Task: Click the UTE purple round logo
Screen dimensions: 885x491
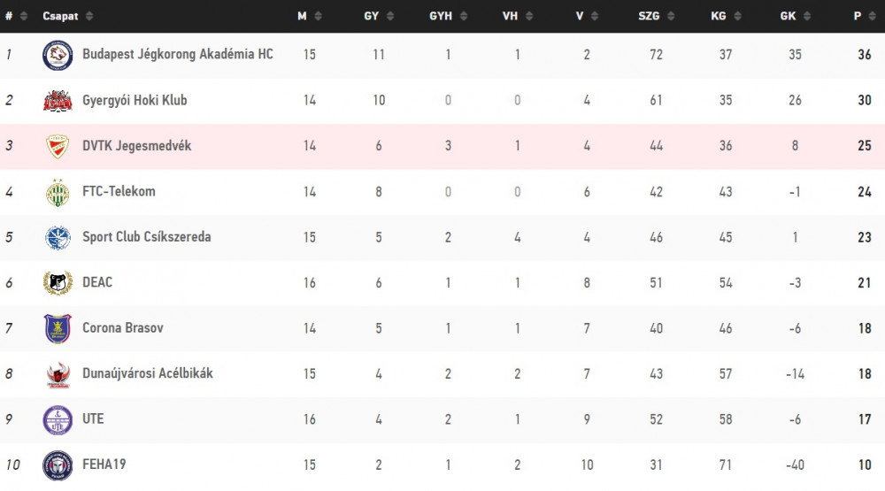Action: pos(58,420)
